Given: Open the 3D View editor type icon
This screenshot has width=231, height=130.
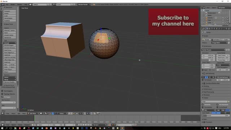Looking at the screenshot, I should tap(3, 113).
